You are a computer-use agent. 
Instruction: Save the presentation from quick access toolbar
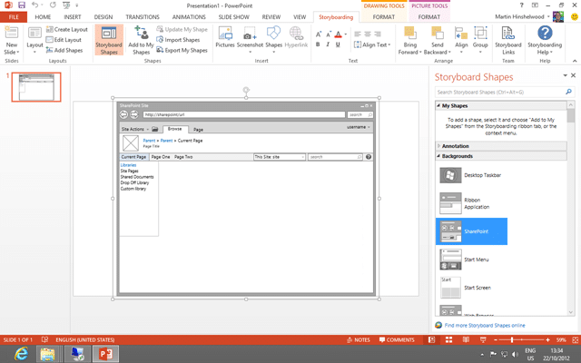(22, 5)
